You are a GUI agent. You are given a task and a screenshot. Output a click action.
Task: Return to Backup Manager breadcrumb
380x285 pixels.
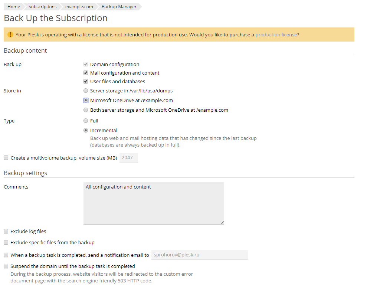(x=119, y=7)
